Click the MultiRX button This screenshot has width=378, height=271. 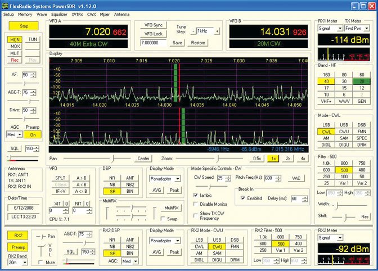point(172,208)
